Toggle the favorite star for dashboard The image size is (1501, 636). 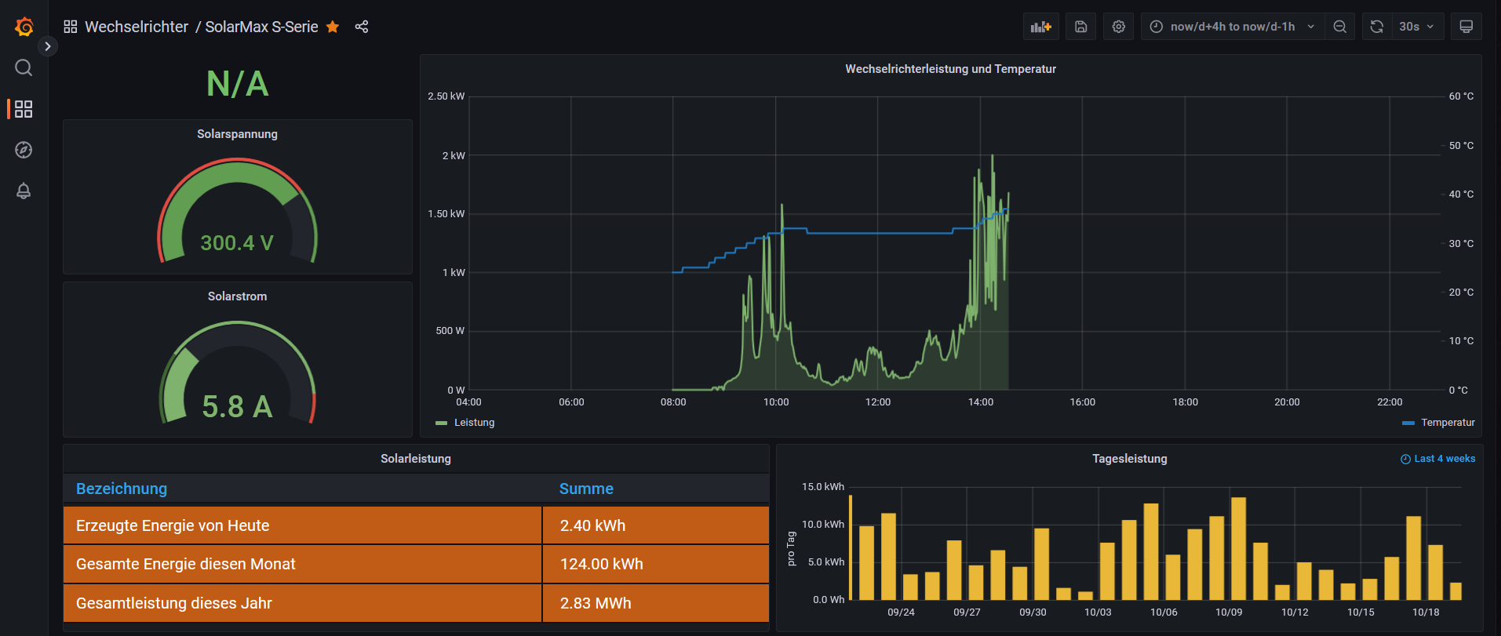(333, 27)
